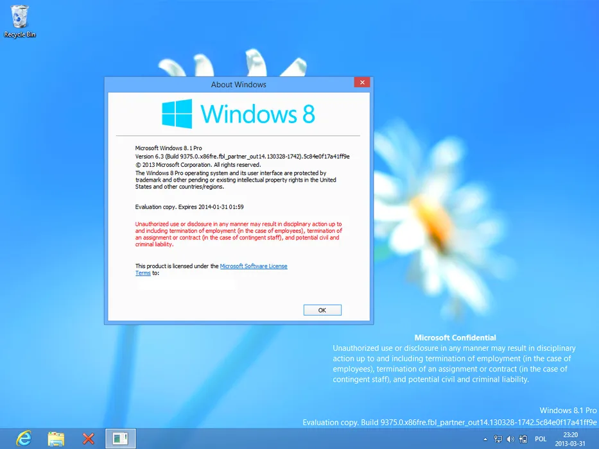Screen dimensions: 599x449
Task: Show hidden notification area icons
Action: pos(486,439)
